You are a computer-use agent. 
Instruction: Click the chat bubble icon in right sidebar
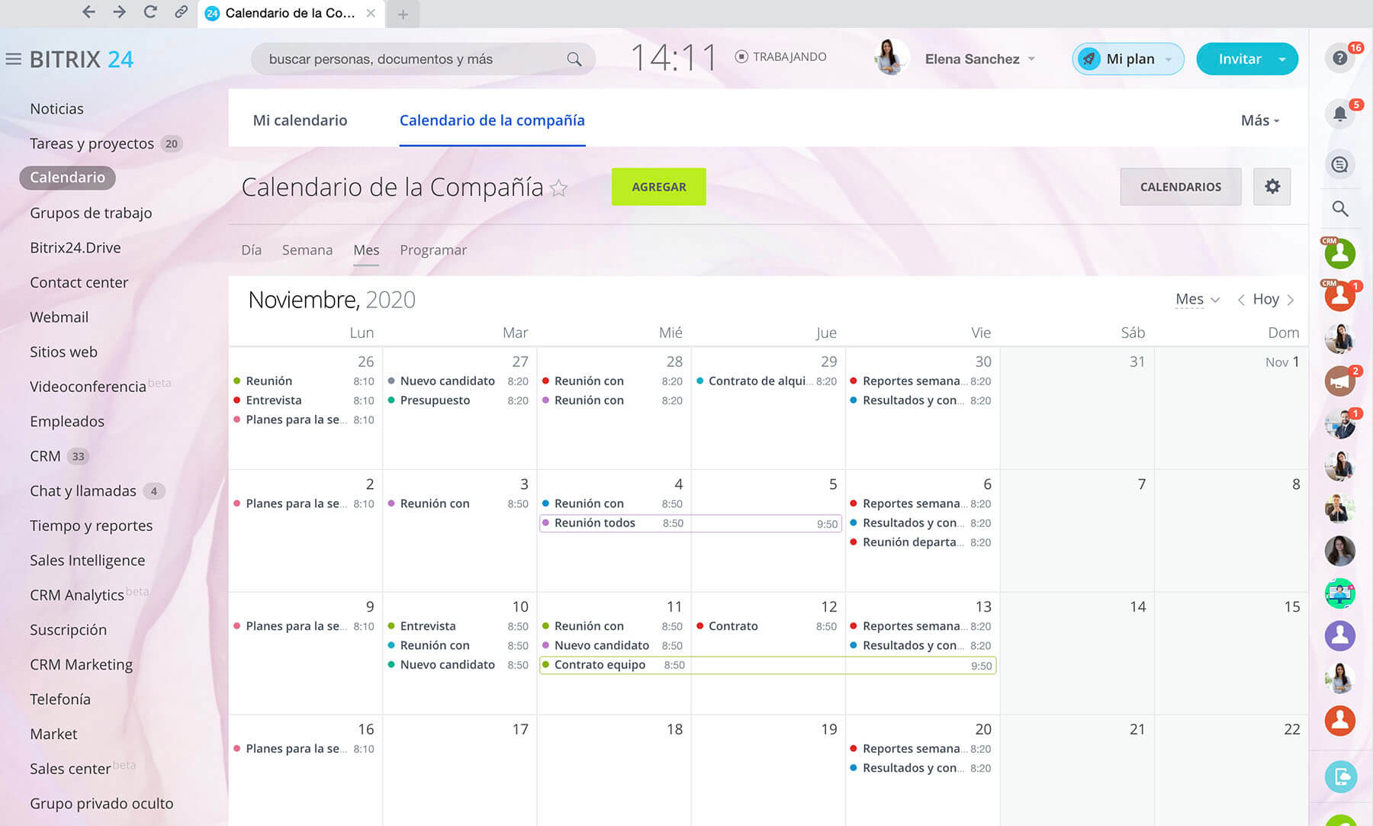tap(1339, 164)
